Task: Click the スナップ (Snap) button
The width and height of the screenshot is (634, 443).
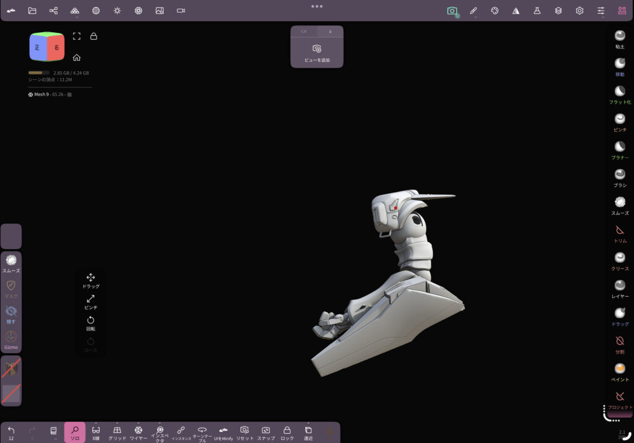Action: 266,433
